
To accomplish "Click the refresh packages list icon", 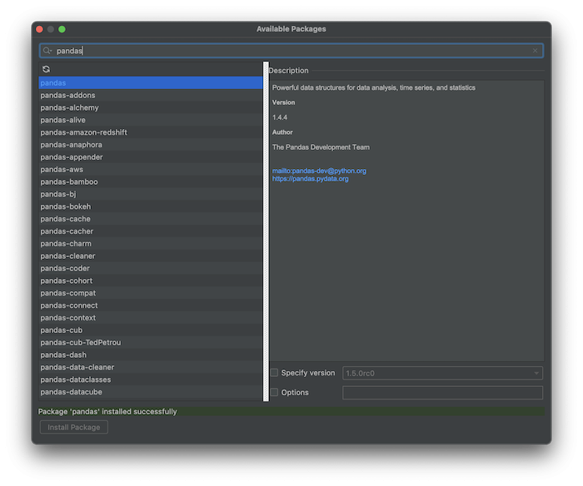I will [46, 69].
